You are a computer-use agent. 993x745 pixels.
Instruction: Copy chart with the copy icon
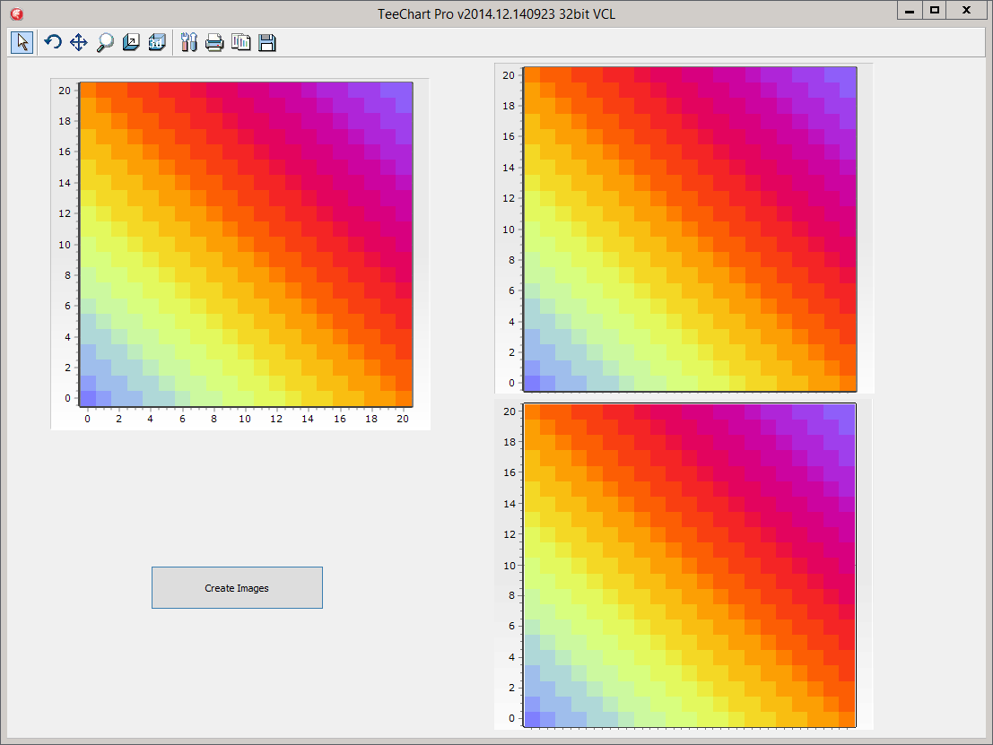click(x=241, y=42)
